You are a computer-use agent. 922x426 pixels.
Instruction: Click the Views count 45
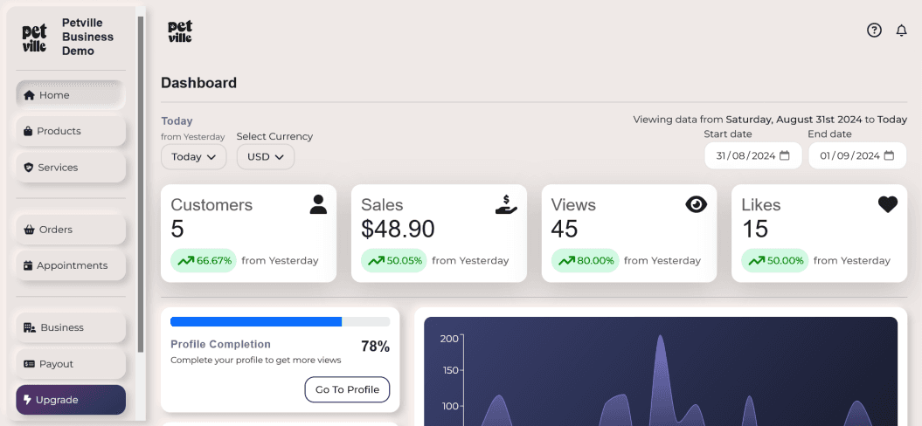(565, 230)
